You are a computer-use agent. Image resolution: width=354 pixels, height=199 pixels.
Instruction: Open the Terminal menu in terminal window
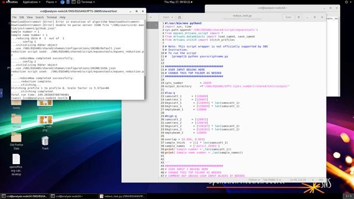pyautogui.click(x=51, y=17)
